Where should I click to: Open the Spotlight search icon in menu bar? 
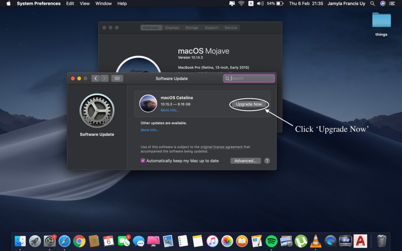(372, 3)
